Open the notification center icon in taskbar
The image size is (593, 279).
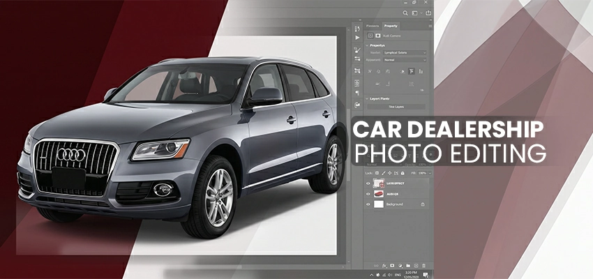[426, 275]
